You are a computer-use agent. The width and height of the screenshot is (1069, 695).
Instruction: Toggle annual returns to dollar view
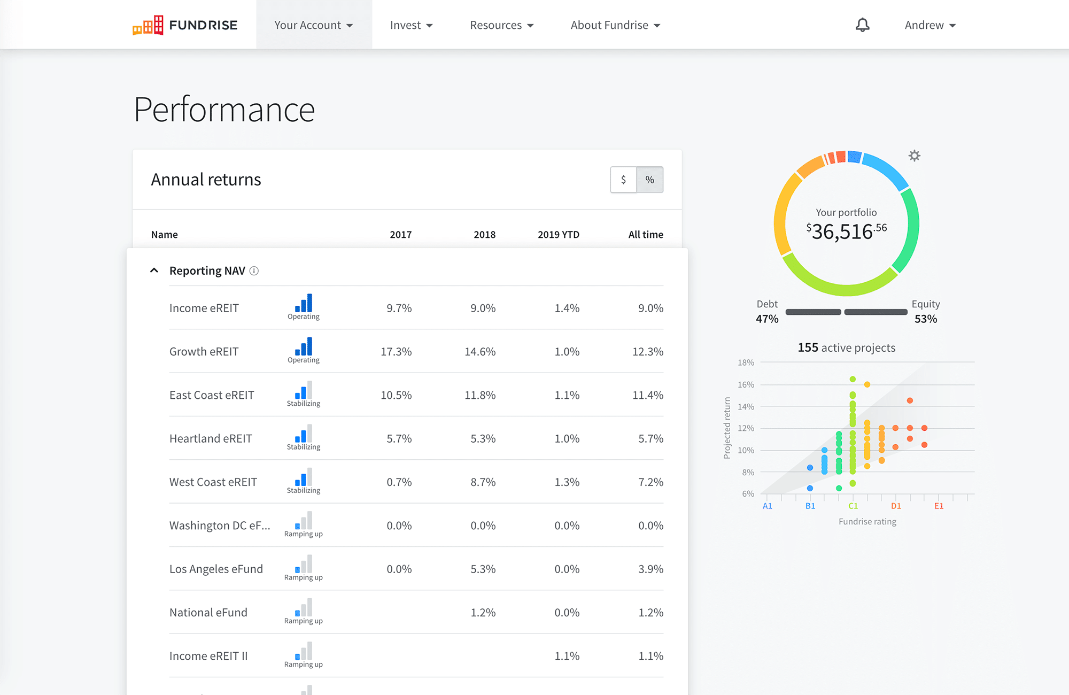point(623,179)
